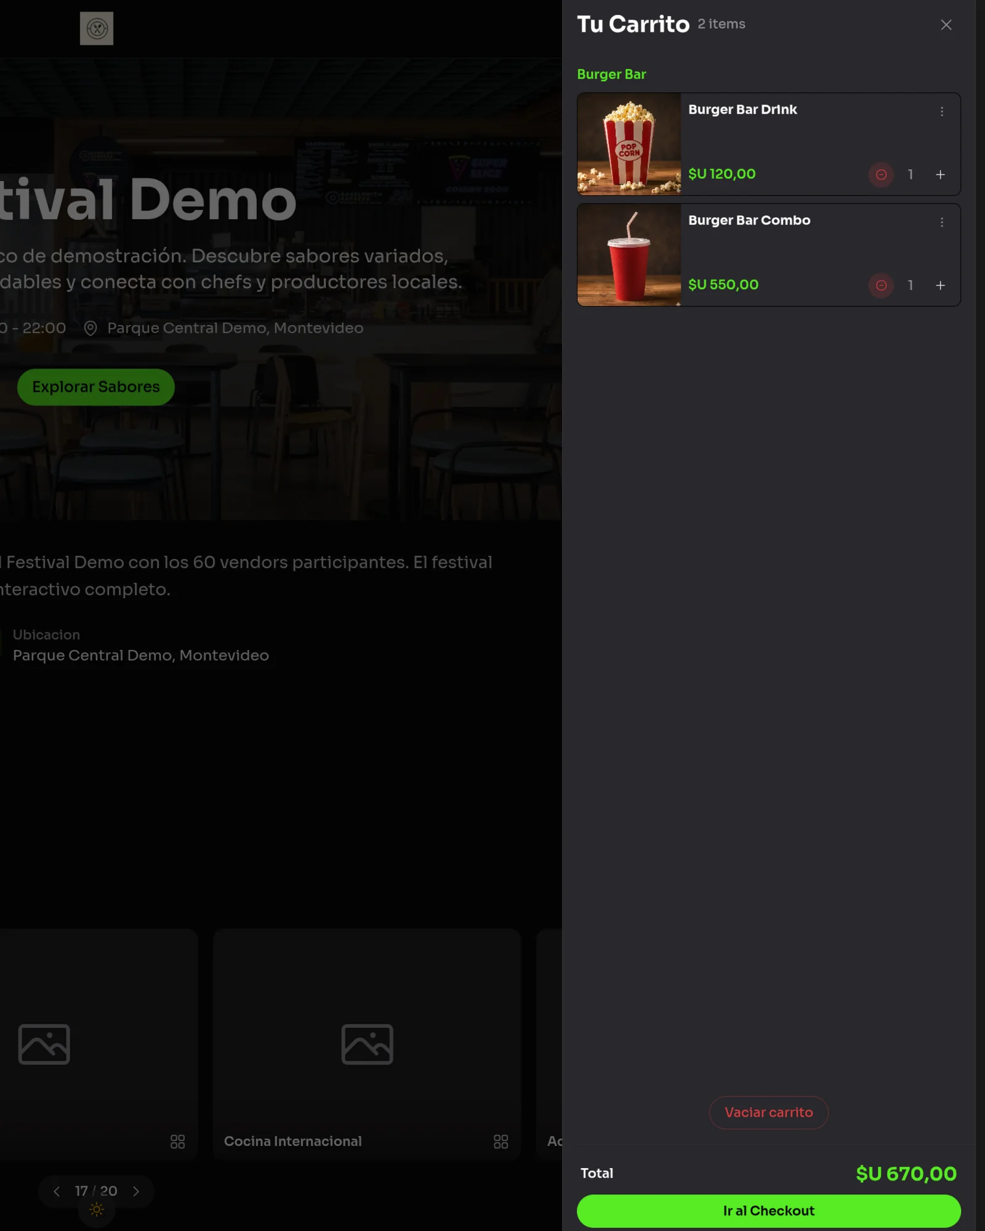Click the popcorn thumbnail of Burger Bar Drink
Viewport: 985px width, 1231px height.
pyautogui.click(x=629, y=144)
